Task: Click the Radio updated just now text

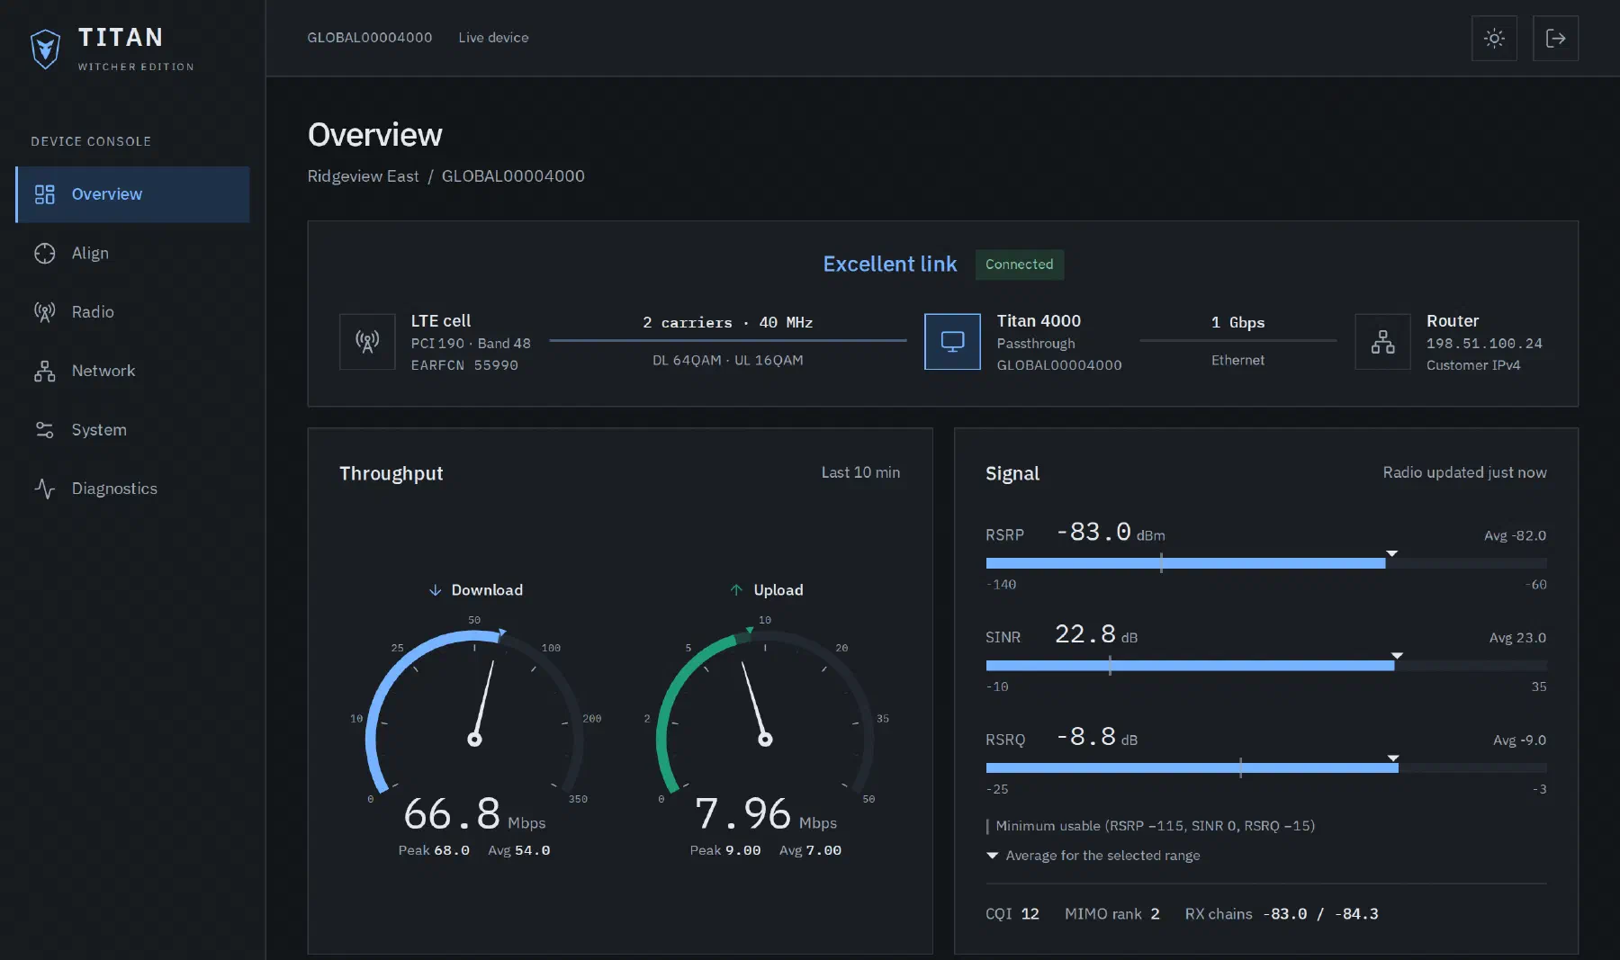Action: tap(1464, 472)
